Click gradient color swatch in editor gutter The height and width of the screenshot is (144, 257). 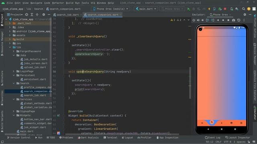click(59, 133)
